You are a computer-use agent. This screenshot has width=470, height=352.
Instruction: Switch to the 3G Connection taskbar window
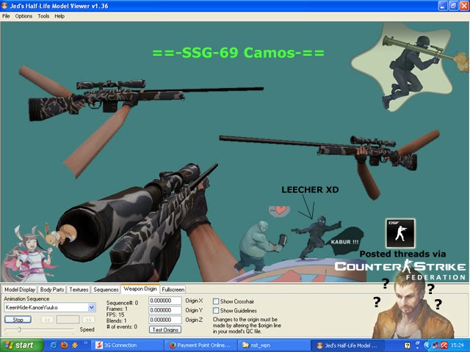click(x=127, y=345)
